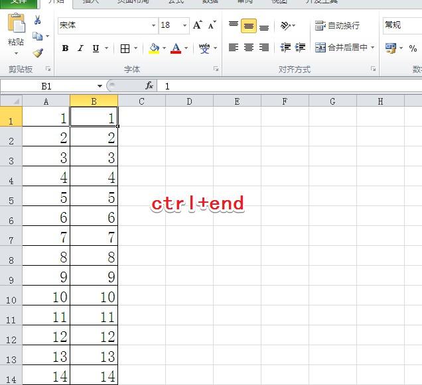Align text to the left
The image size is (422, 385).
[234, 48]
